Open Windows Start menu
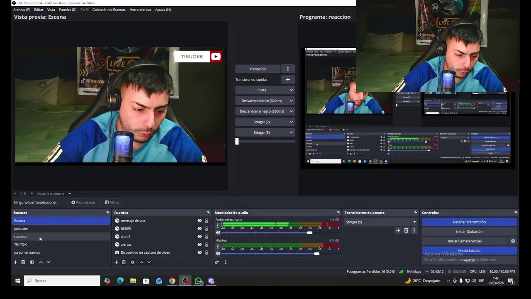Image resolution: width=531 pixels, height=299 pixels. click(17, 281)
